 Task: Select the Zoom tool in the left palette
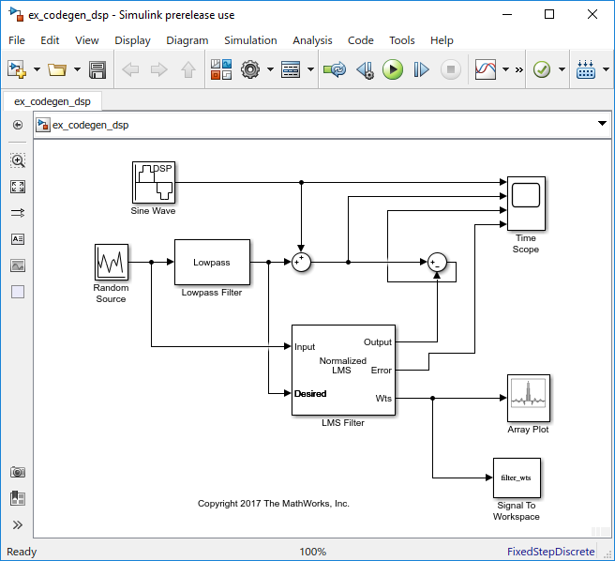(18, 160)
